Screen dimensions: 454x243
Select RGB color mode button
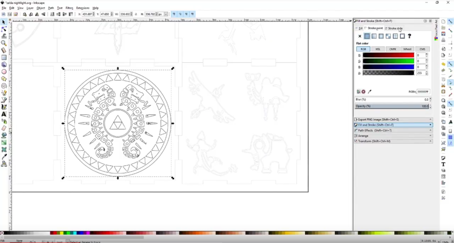(x=363, y=49)
